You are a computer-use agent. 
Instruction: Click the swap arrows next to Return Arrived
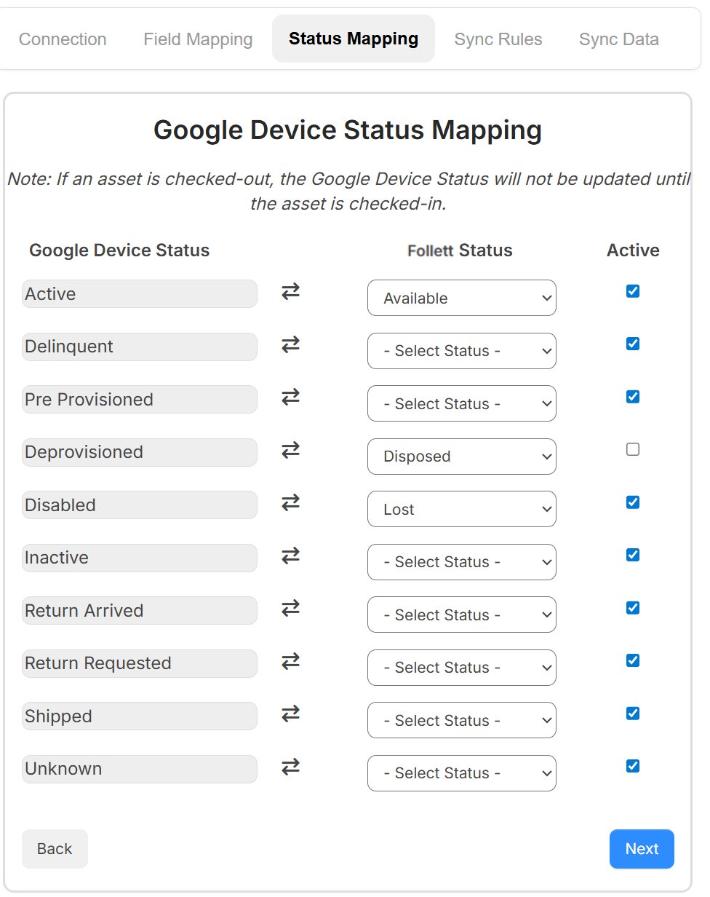click(290, 609)
